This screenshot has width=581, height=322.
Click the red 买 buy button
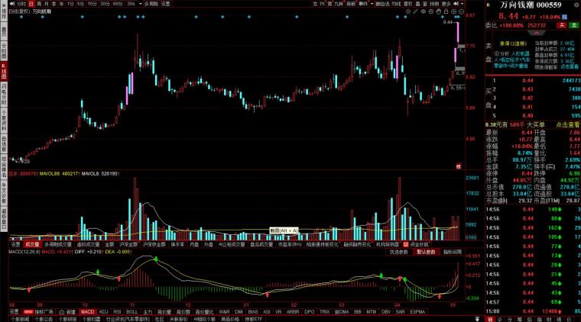click(562, 25)
